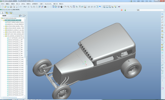Stop the process with red X button

pyautogui.click(x=122, y=10)
